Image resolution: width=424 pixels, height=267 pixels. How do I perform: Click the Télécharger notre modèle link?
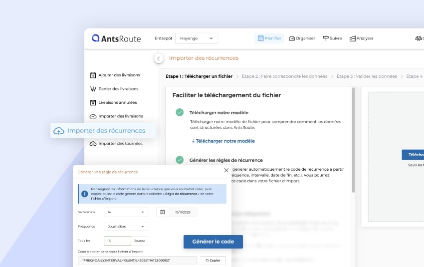tap(225, 141)
